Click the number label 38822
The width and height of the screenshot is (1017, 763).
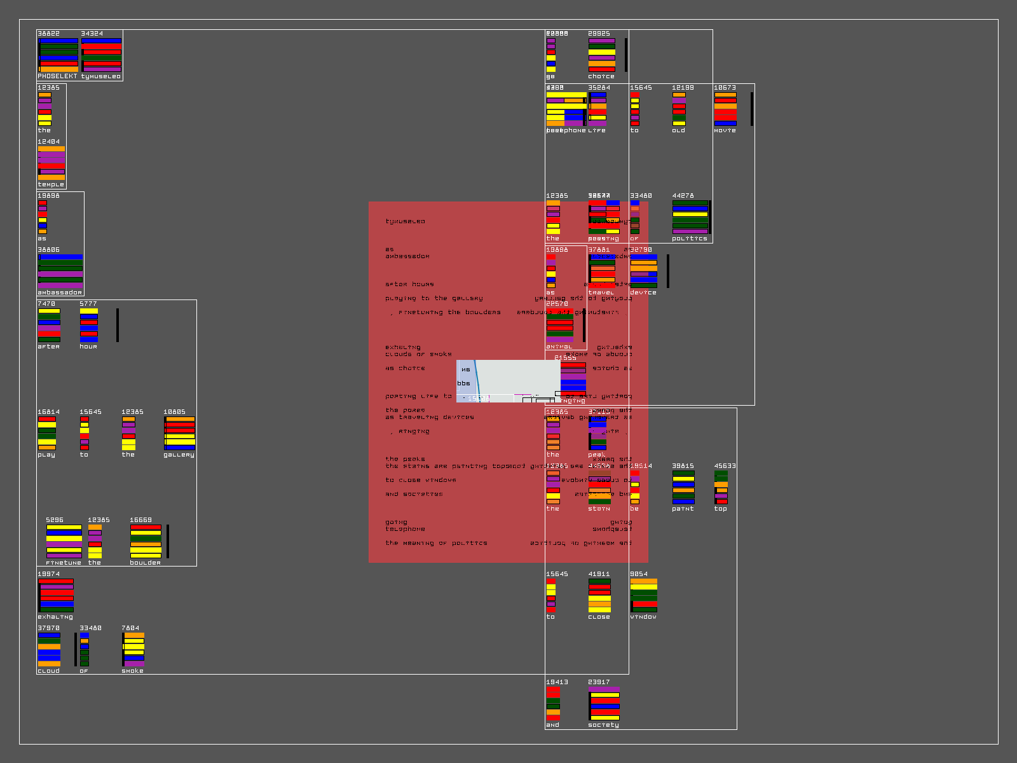click(x=49, y=34)
